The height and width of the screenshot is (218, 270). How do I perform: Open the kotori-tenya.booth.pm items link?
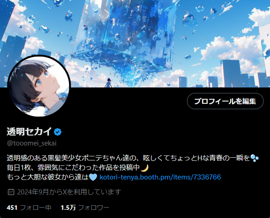pyautogui.click(x=160, y=177)
